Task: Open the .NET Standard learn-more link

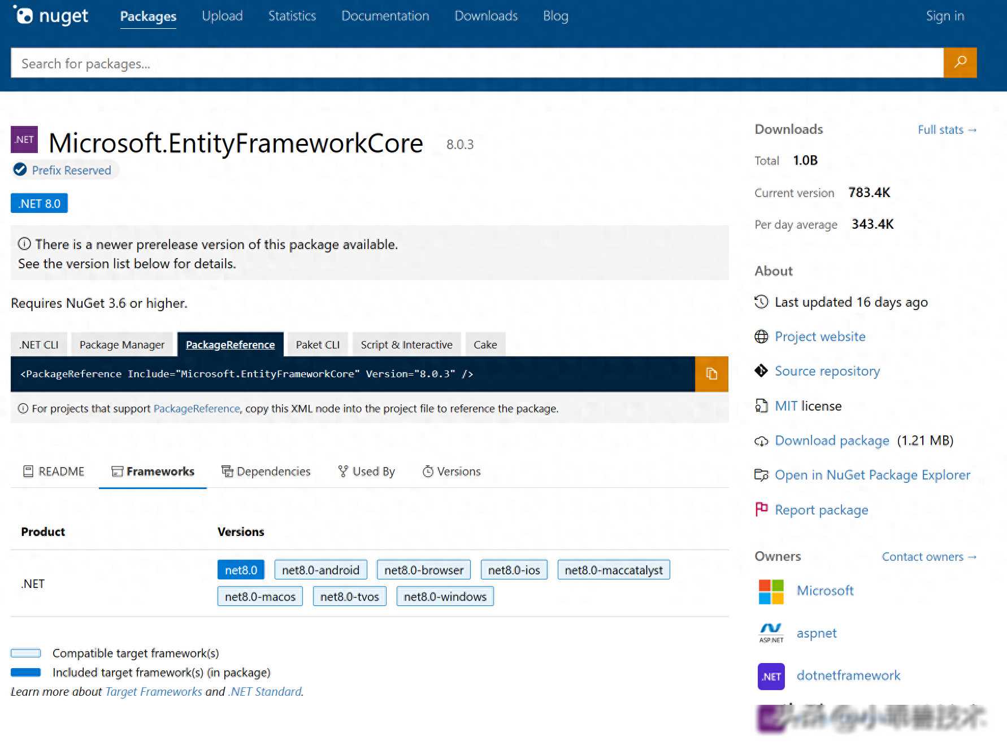Action: point(265,691)
